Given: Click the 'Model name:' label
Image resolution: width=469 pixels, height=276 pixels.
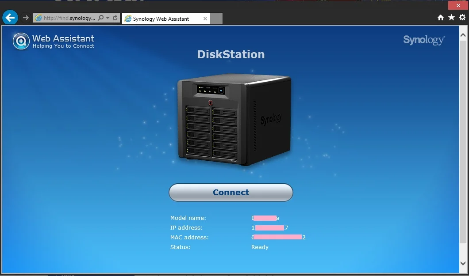Looking at the screenshot, I should pos(188,218).
